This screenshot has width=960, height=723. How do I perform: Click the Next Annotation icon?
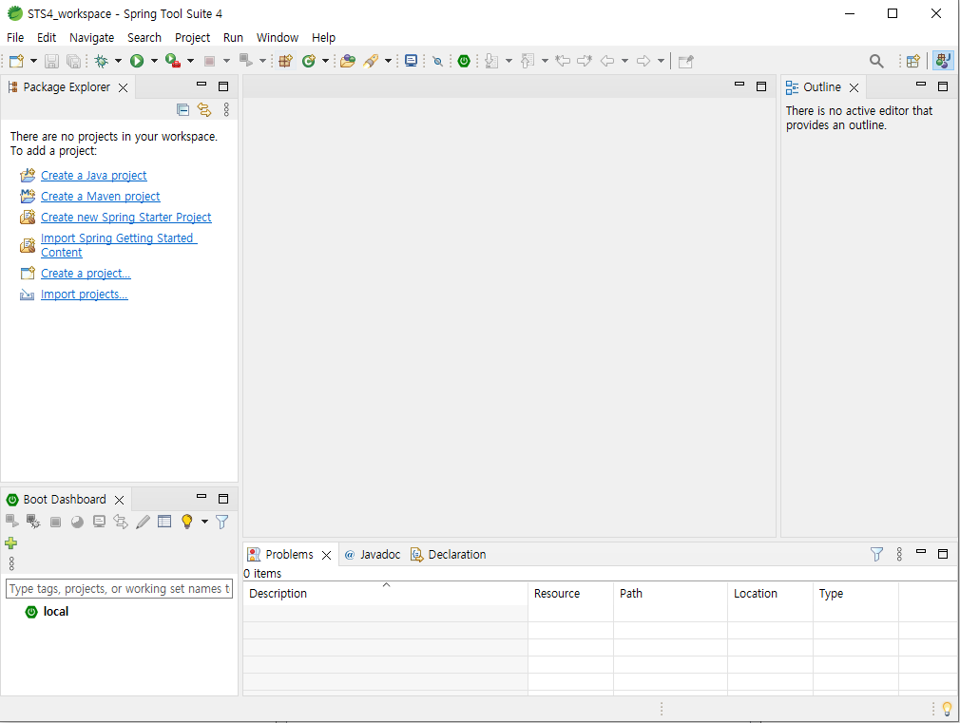(491, 61)
